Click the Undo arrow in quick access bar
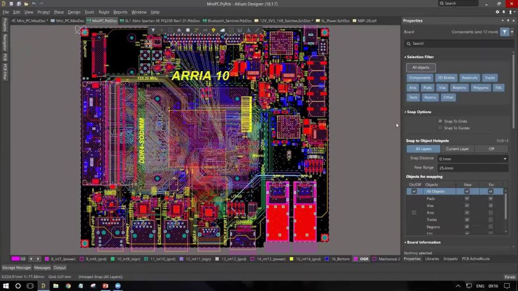The width and height of the screenshot is (518, 291). (34, 4)
